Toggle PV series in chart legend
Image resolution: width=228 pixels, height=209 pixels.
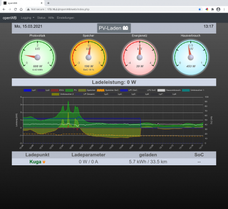(x=71, y=90)
